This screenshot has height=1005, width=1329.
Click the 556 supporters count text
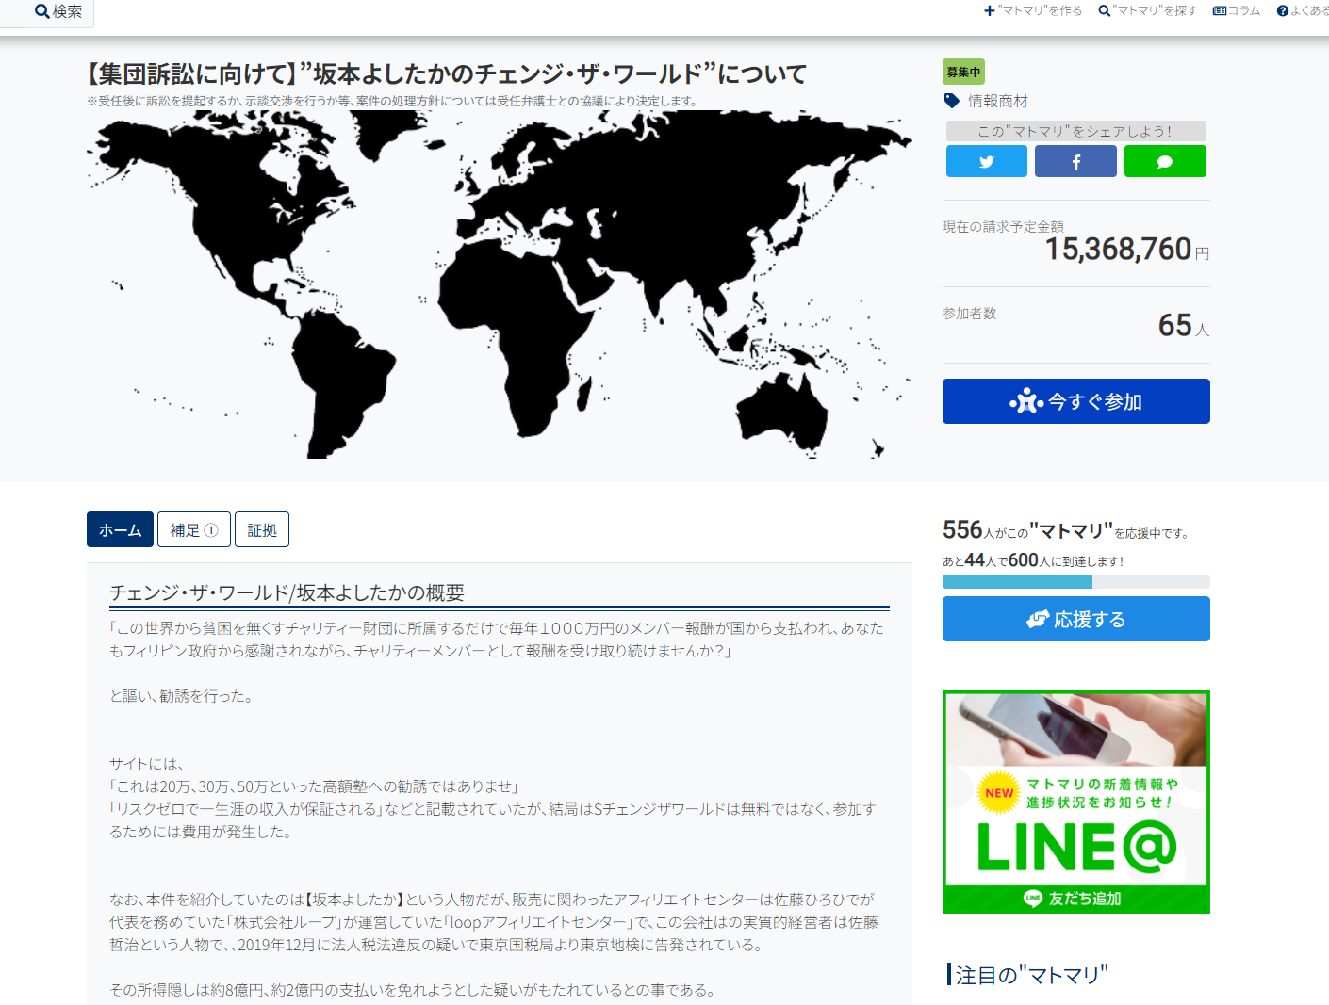(x=1065, y=530)
